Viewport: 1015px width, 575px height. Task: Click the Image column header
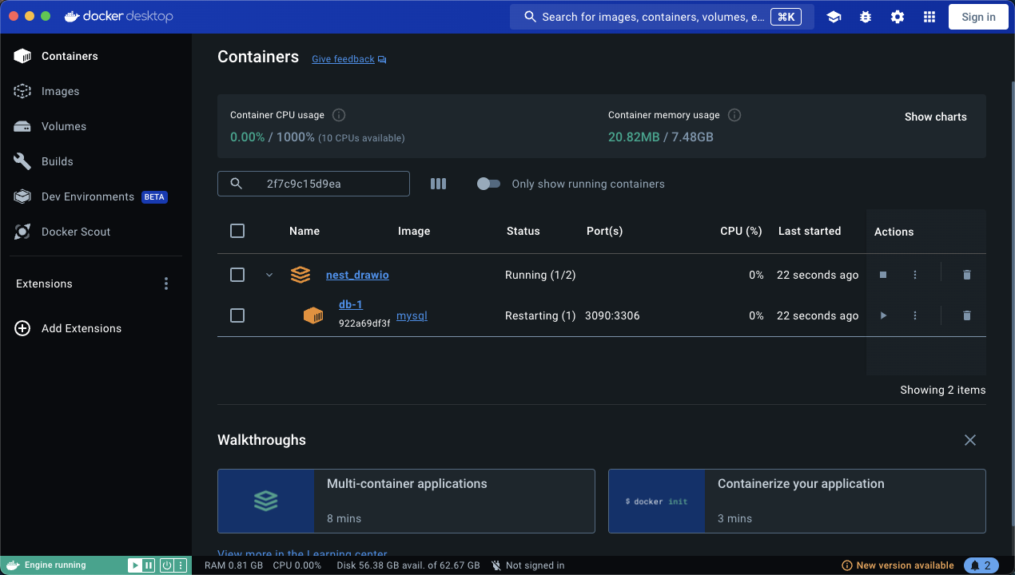[x=414, y=231]
